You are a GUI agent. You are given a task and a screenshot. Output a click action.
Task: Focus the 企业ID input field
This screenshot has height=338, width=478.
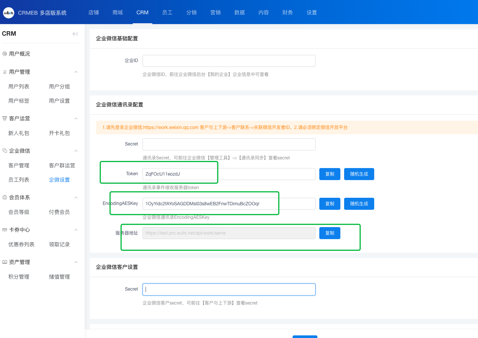click(x=229, y=61)
